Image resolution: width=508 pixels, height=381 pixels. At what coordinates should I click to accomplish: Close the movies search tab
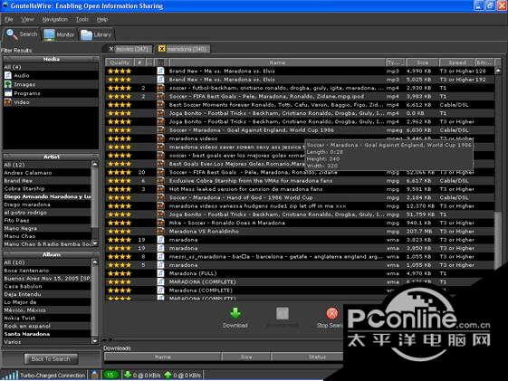pyautogui.click(x=111, y=49)
